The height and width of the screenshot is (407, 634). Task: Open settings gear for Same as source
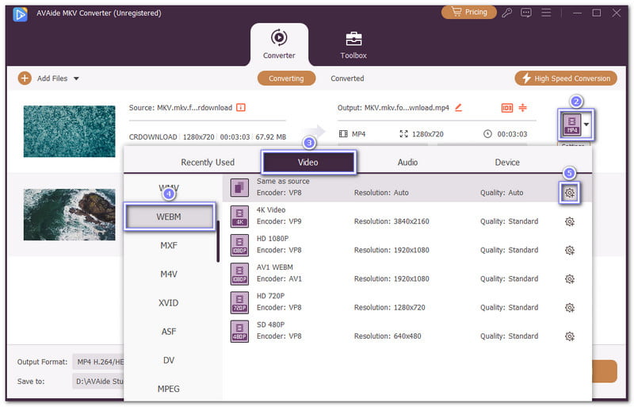coord(569,193)
